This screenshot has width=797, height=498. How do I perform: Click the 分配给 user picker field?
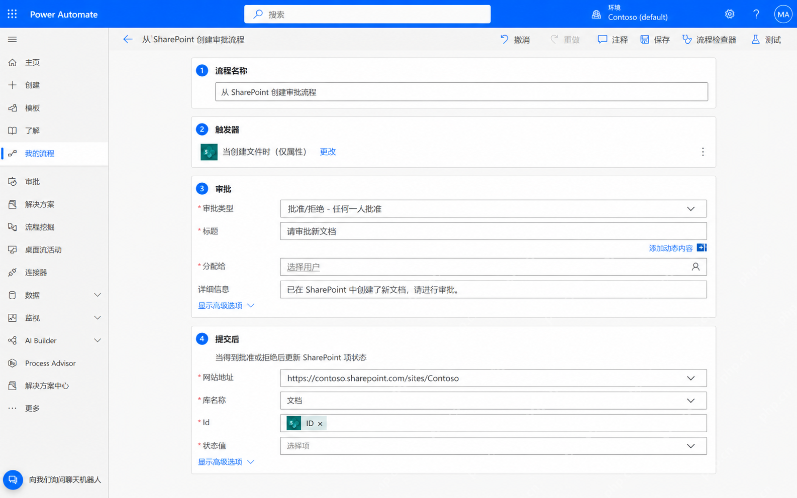coord(493,267)
